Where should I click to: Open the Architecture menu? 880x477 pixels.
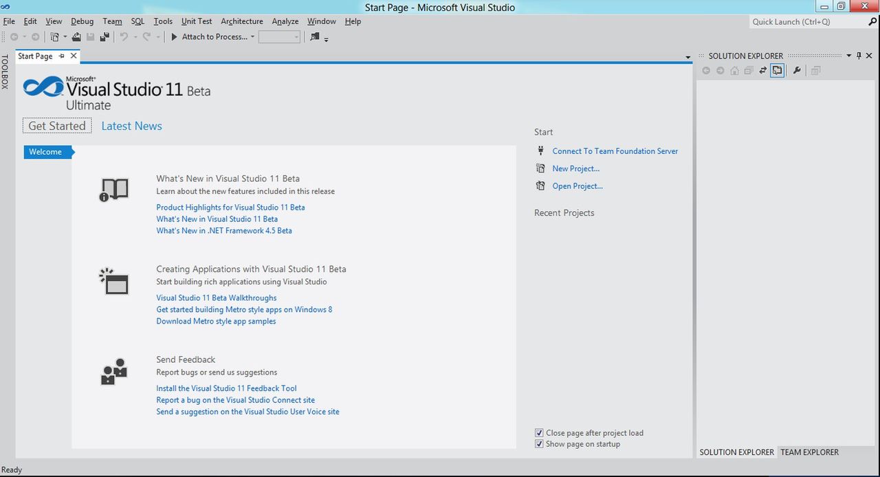click(x=242, y=21)
